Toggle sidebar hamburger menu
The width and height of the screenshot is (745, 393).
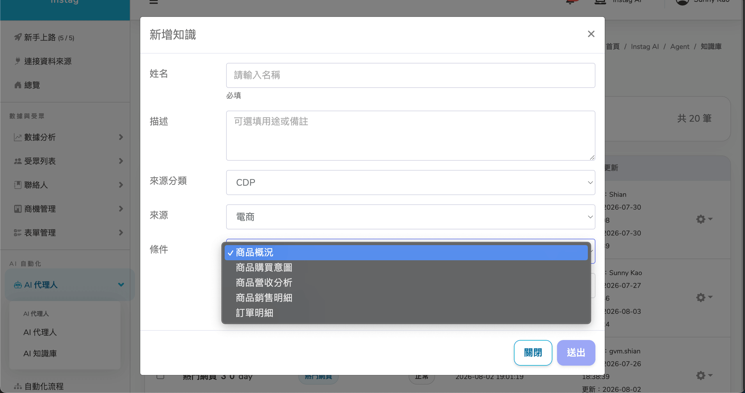(x=153, y=1)
